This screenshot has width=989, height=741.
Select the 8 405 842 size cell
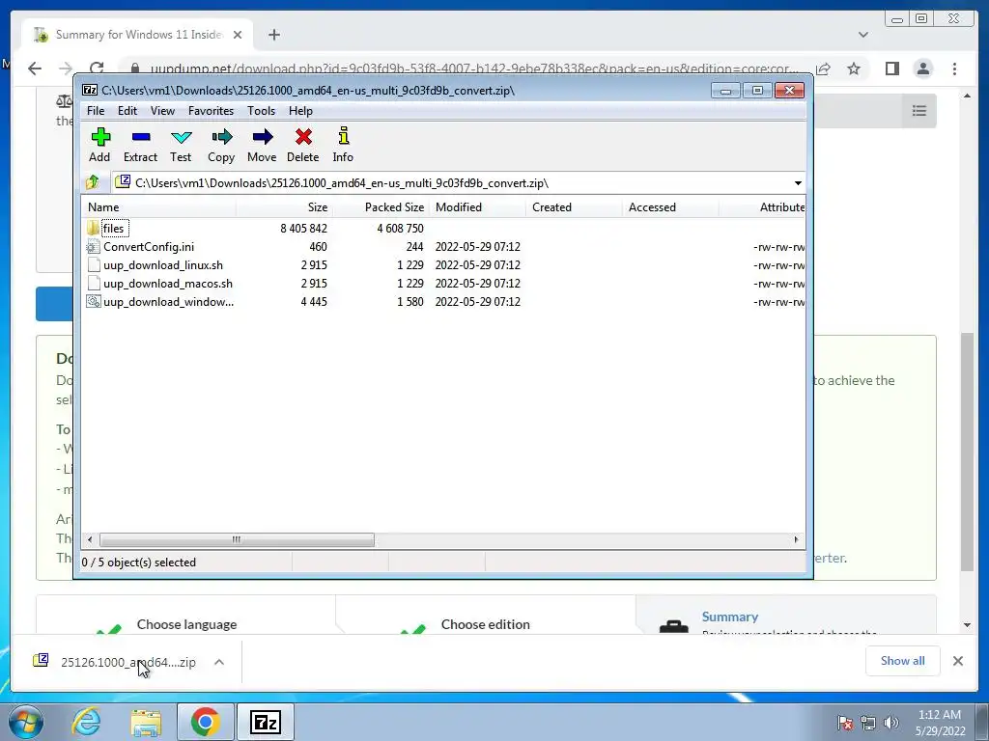[x=303, y=228]
